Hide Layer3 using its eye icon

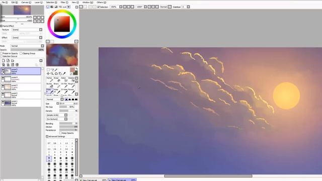3,85
